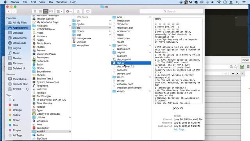Click bookmark star in browser window

[236, 67]
